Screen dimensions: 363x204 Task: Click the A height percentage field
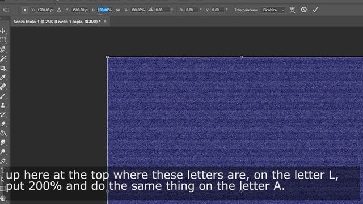(x=138, y=10)
